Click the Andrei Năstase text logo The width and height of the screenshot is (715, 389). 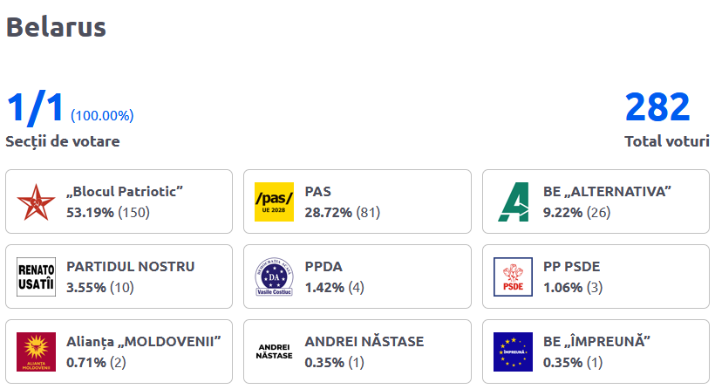274,351
